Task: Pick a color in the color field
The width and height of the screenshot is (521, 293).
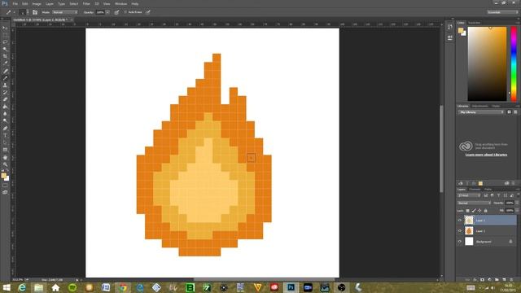Action: [x=487, y=63]
